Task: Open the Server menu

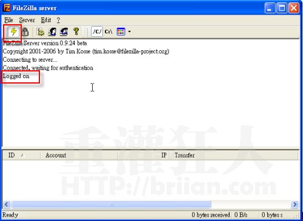Action: click(27, 20)
